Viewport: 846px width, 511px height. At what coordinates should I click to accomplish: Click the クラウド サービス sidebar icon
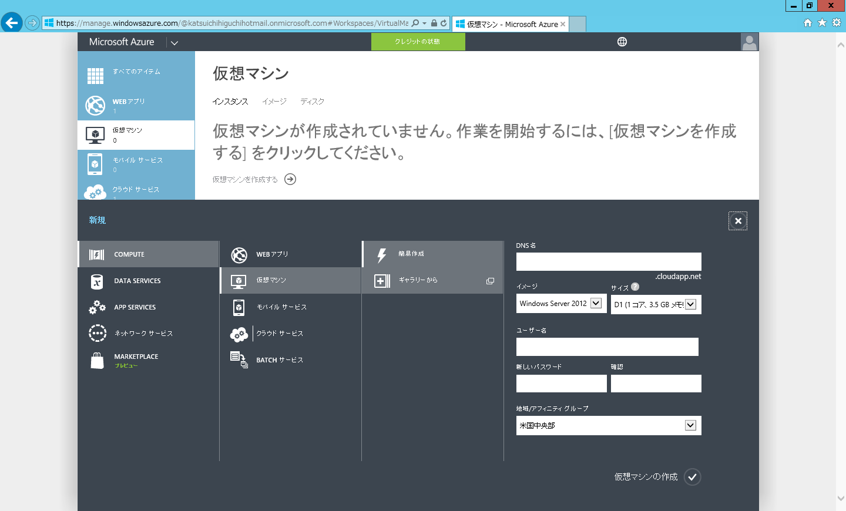95,192
